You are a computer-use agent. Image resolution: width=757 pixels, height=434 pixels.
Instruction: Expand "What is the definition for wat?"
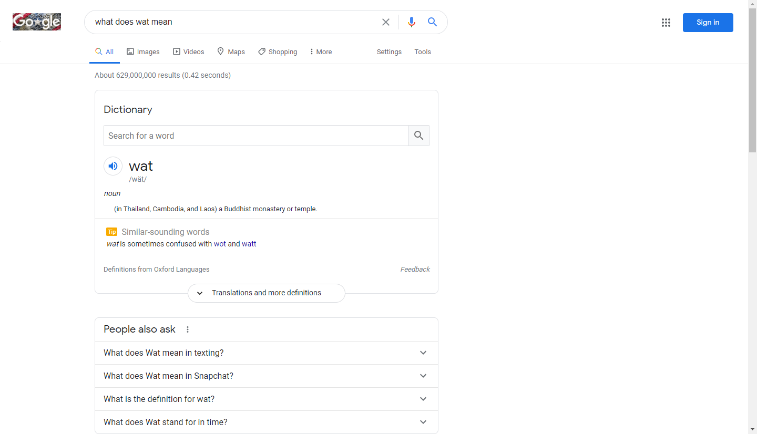266,399
